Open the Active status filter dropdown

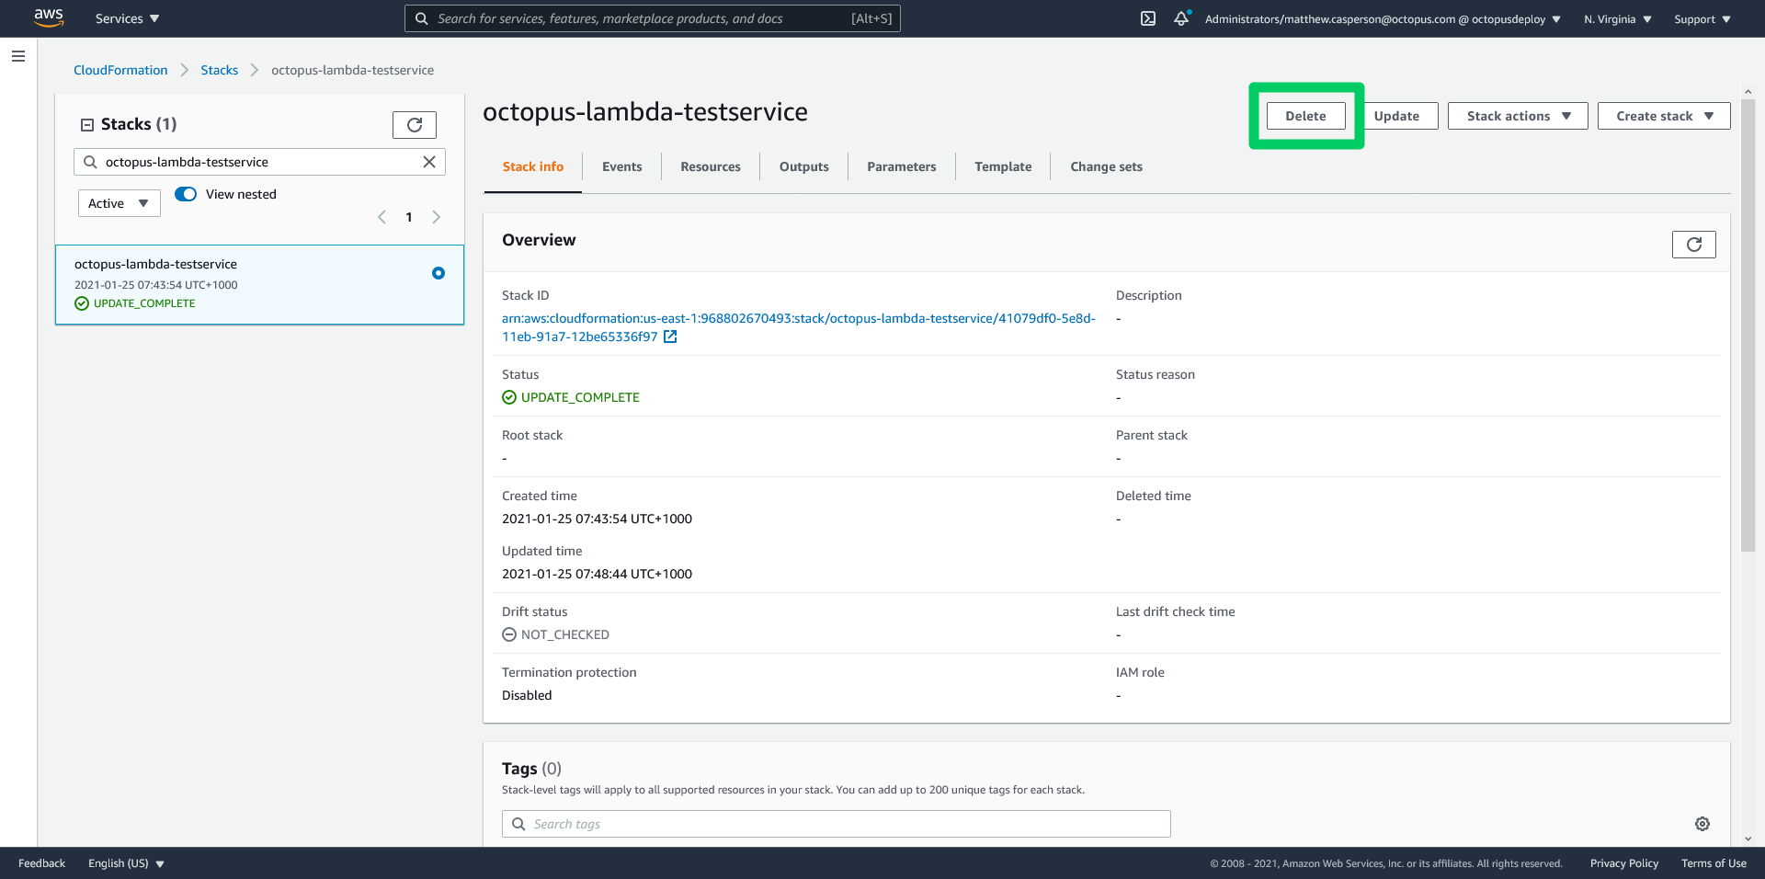(120, 203)
